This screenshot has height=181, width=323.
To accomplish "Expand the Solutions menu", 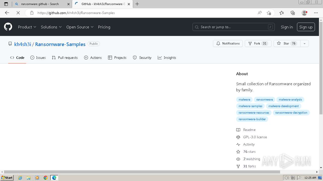I will point(51,27).
